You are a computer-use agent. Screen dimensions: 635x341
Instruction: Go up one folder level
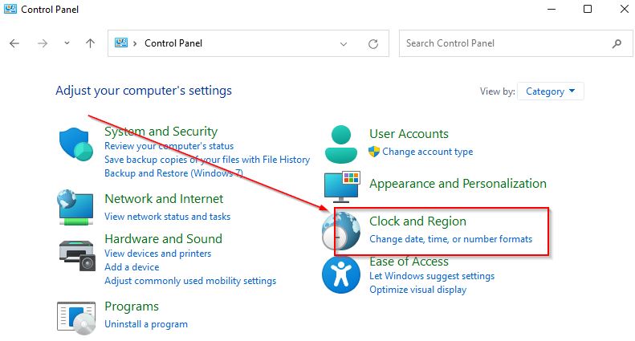click(x=90, y=43)
